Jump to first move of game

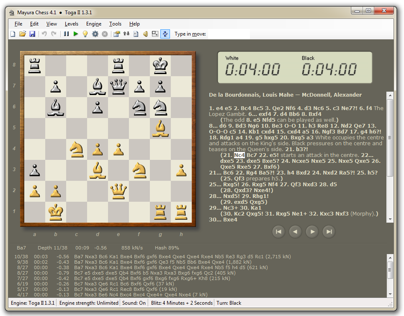pos(278,231)
